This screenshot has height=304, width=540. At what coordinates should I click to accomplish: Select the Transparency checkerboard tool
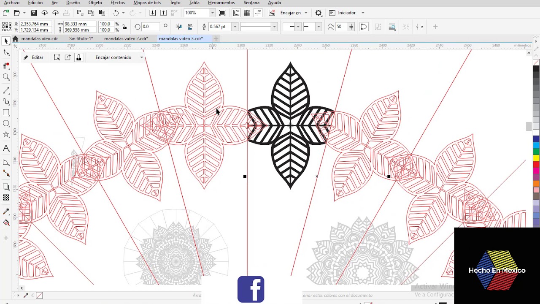click(6, 198)
